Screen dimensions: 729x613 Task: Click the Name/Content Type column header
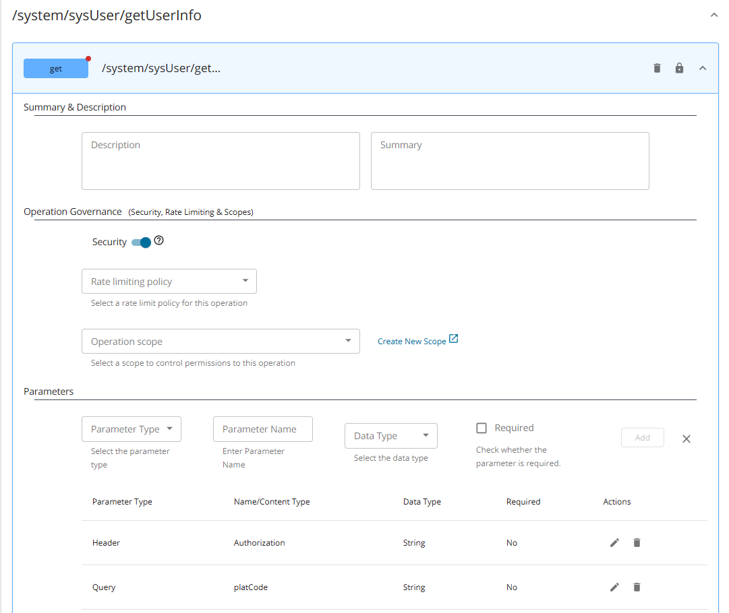pos(272,502)
